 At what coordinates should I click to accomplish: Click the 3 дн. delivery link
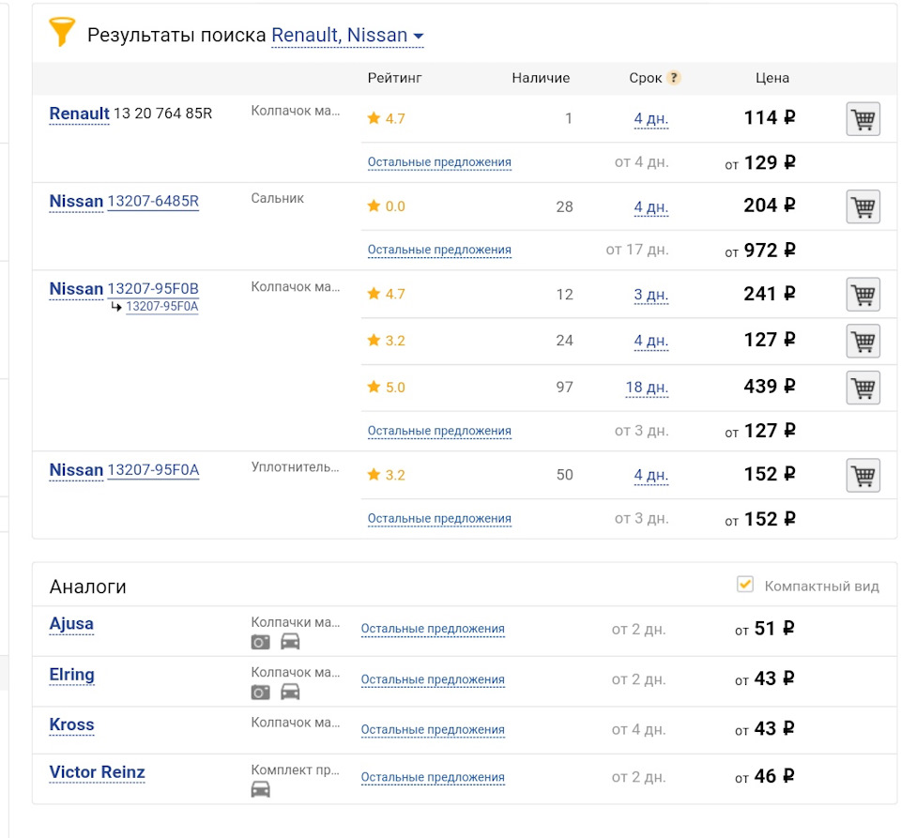651,294
